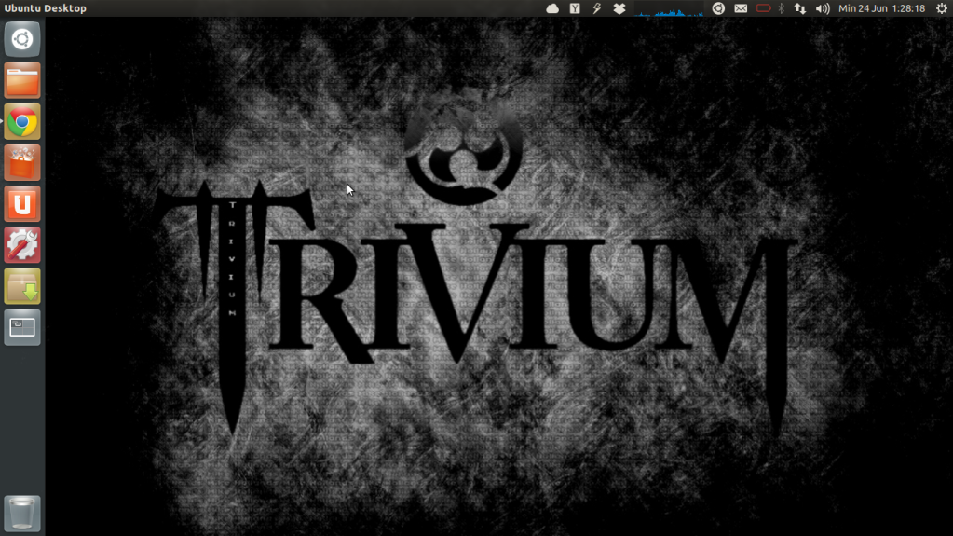Open the sound volume indicator
Screen dimensions: 953x536
tap(823, 8)
